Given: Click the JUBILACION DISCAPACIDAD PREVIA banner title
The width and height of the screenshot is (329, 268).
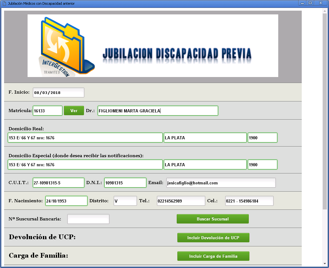Looking at the screenshot, I should tap(177, 54).
